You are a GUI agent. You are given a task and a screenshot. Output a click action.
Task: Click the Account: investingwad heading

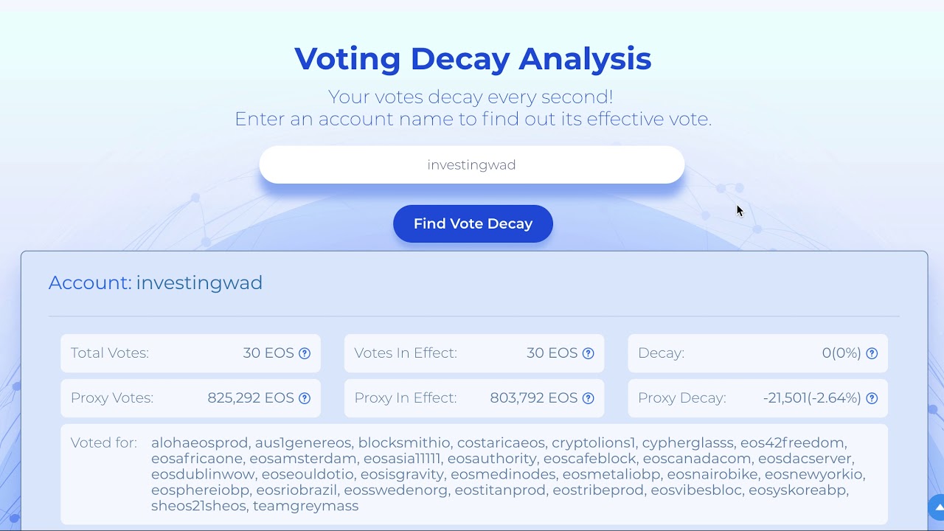pyautogui.click(x=156, y=282)
